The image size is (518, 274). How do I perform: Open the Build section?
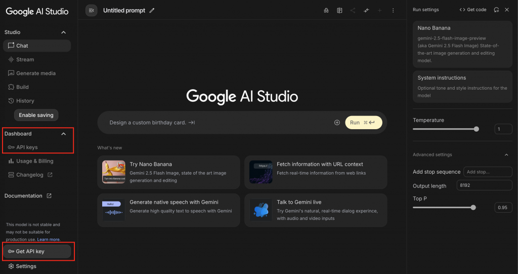37,87
